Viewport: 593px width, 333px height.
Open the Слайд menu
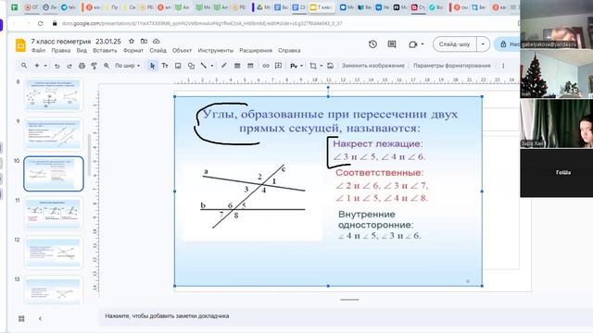158,50
